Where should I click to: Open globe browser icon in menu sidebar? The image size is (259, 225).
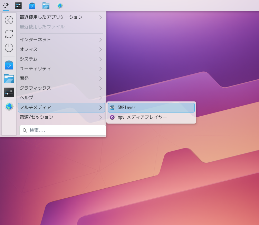point(9,107)
